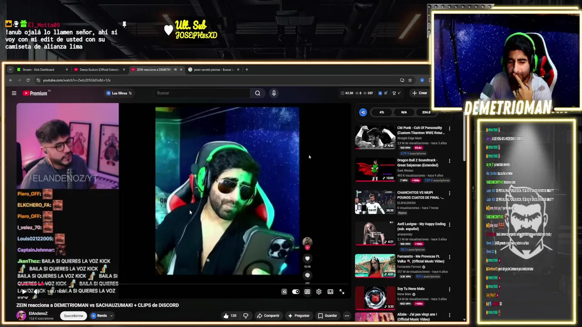The height and width of the screenshot is (327, 582).
Task: Mute the tab via ZEIN tab speaker icon
Action: 176,69
